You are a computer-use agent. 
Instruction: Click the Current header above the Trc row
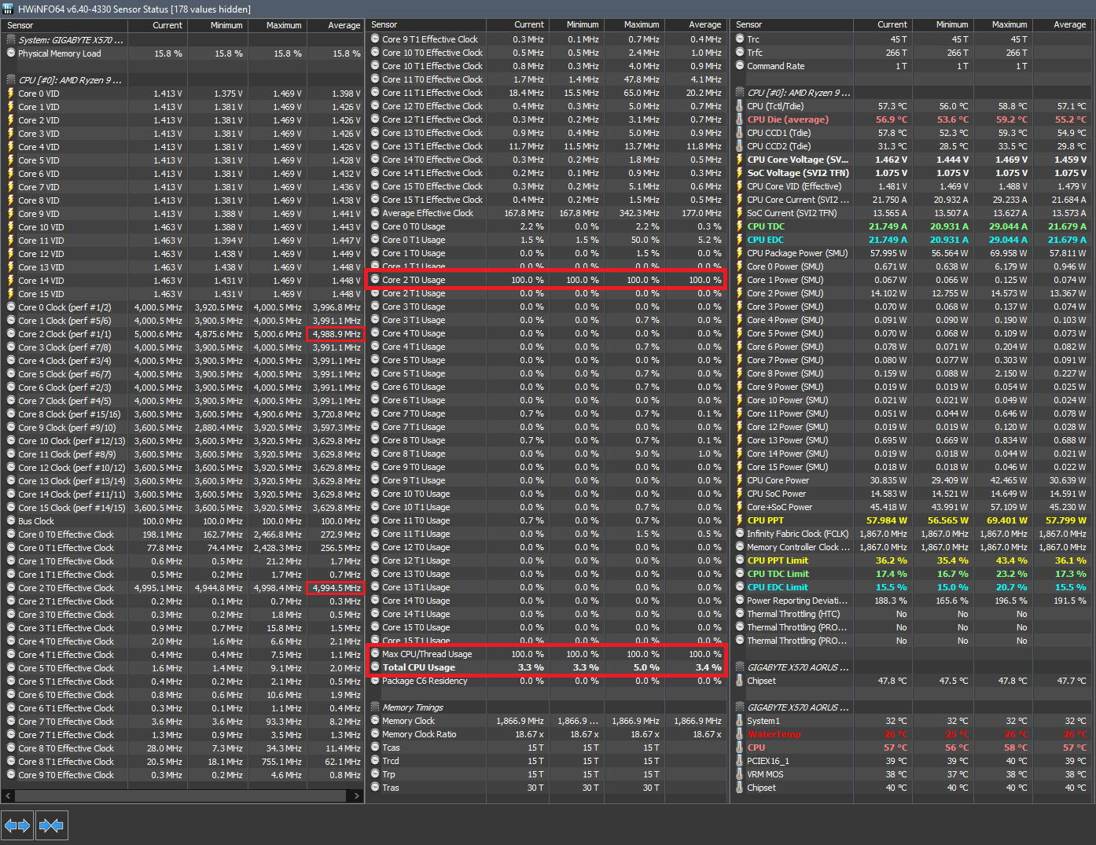pos(882,25)
